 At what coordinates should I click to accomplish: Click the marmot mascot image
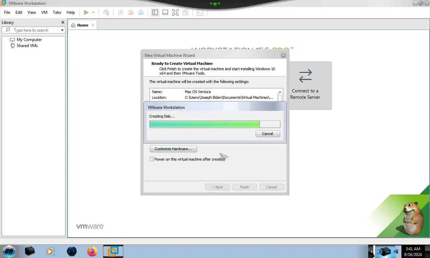click(x=413, y=219)
